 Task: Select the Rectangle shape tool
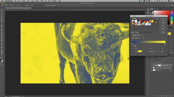click(2, 50)
